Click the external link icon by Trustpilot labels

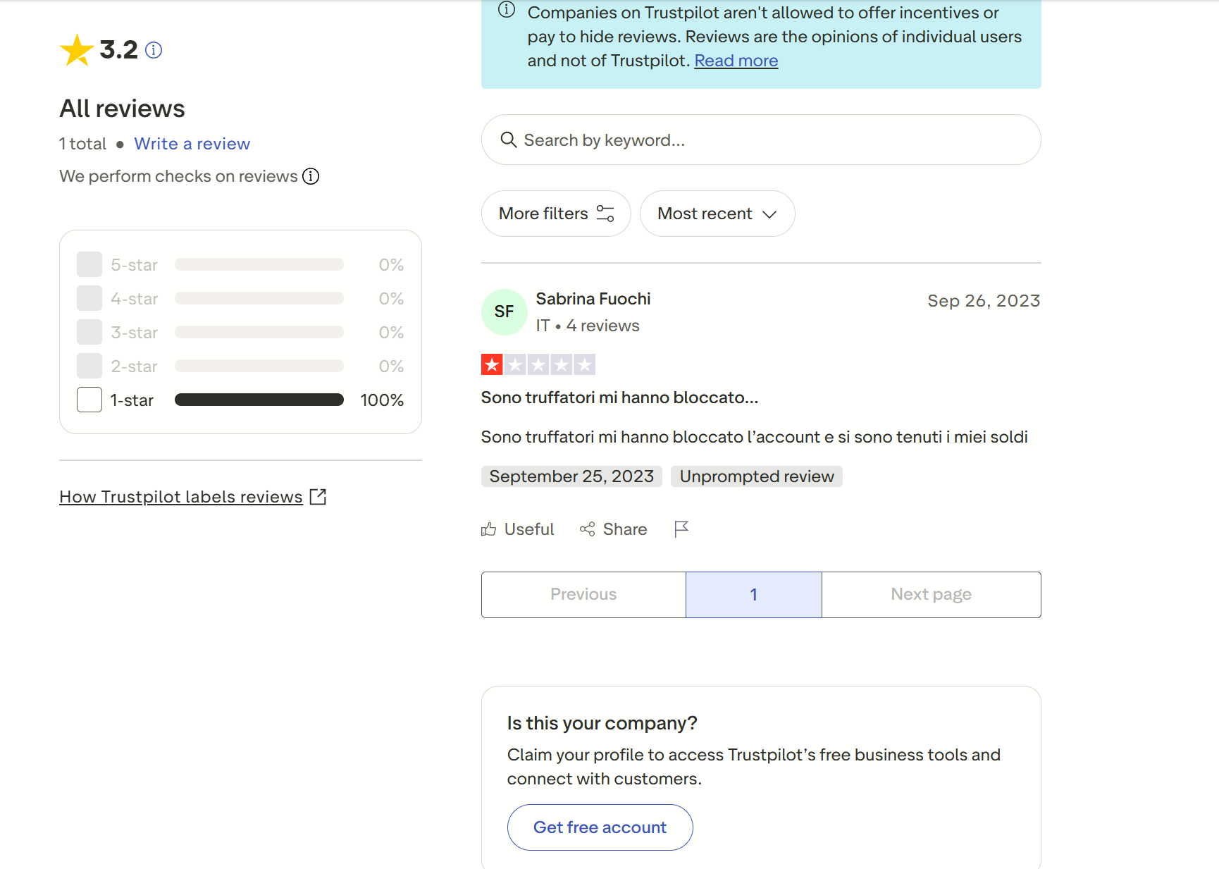pyautogui.click(x=318, y=497)
